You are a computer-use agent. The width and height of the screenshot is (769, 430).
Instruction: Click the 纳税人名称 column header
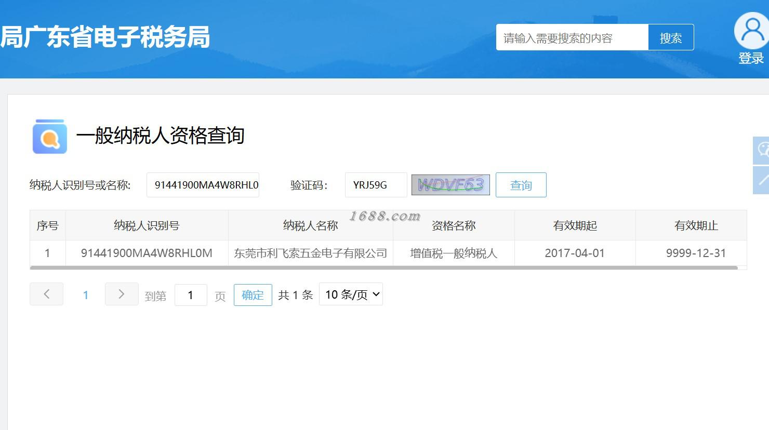click(311, 225)
